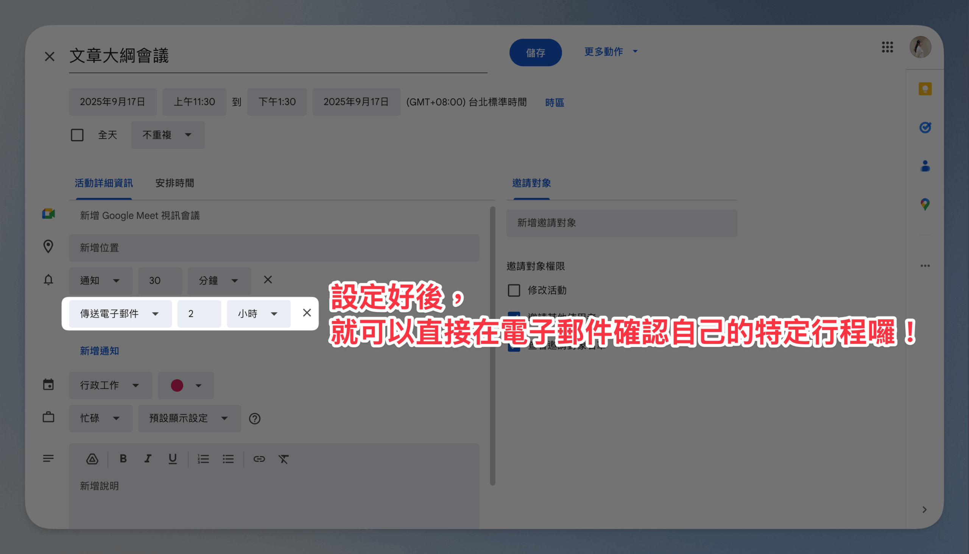
Task: Click the 新增通知 link
Action: click(x=99, y=351)
